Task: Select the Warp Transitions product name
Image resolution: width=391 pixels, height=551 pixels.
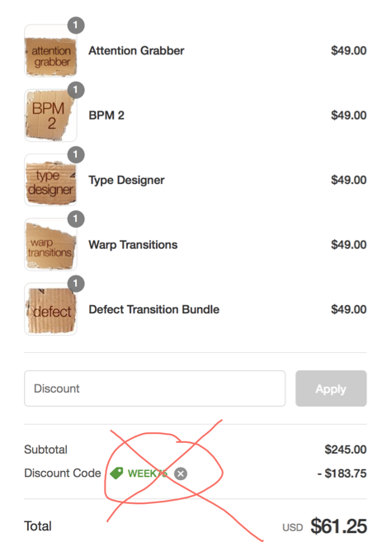Action: [133, 245]
